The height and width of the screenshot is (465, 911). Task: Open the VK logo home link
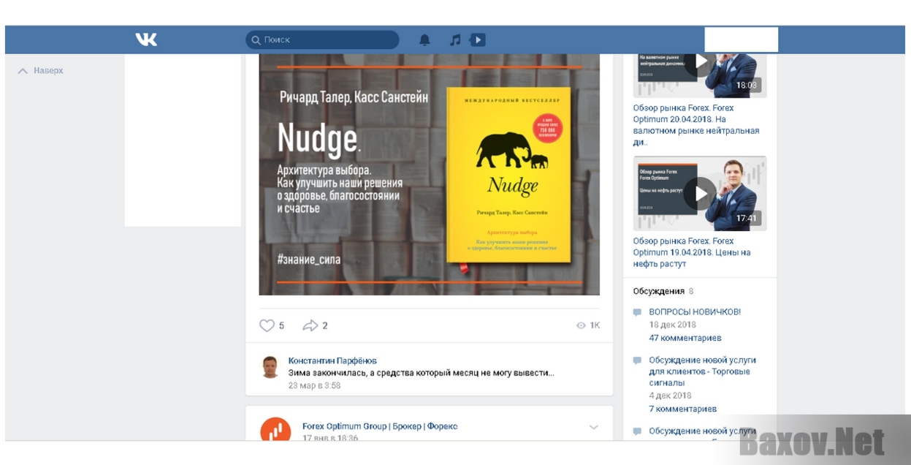click(x=146, y=39)
